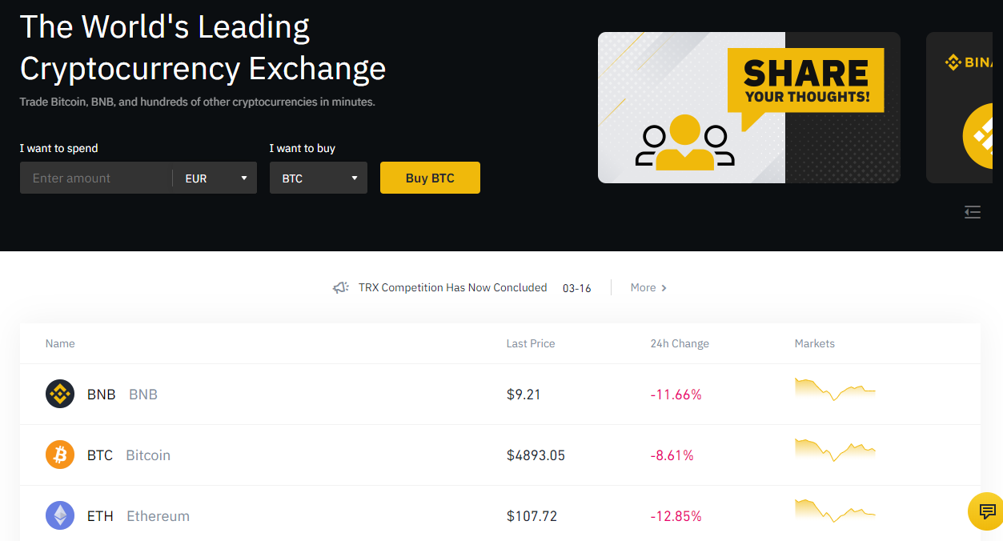Click the orange Bitcoin logo icon
This screenshot has height=541, width=1003.
coord(60,455)
